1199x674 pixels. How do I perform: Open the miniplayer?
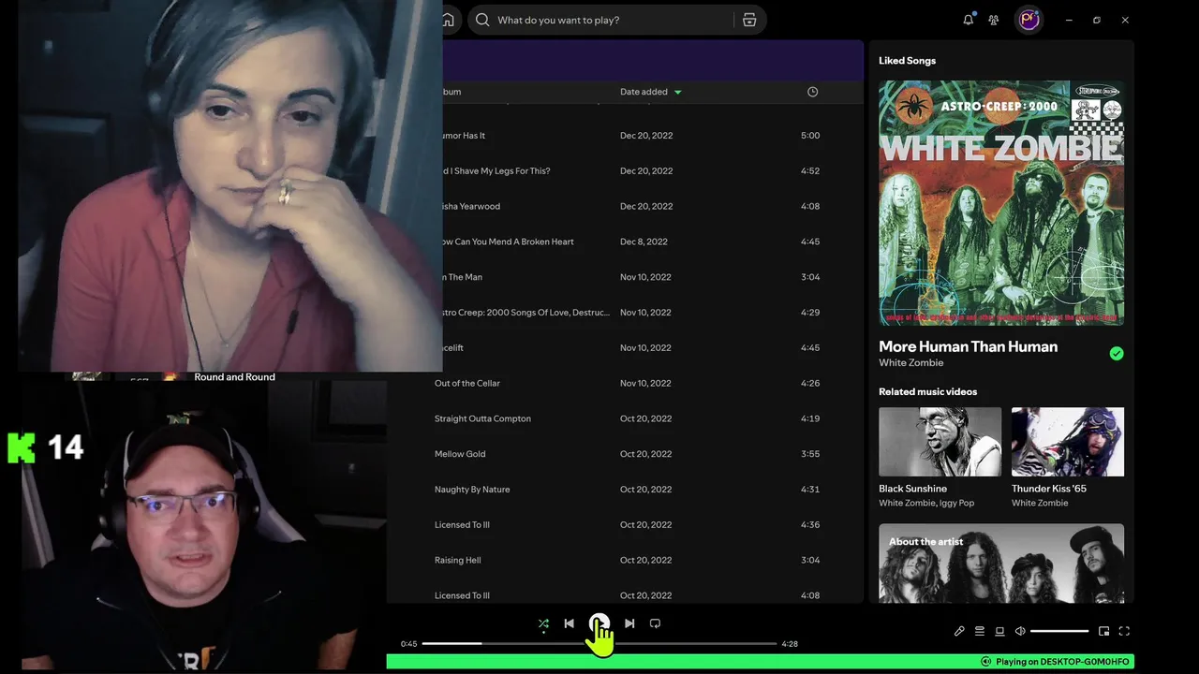1103,631
